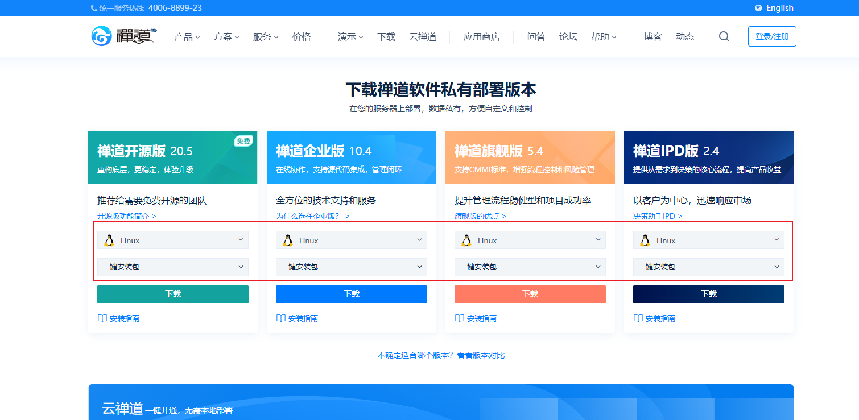The image size is (859, 420).
Task: Open 旗舰版的优点 link
Action: click(480, 216)
